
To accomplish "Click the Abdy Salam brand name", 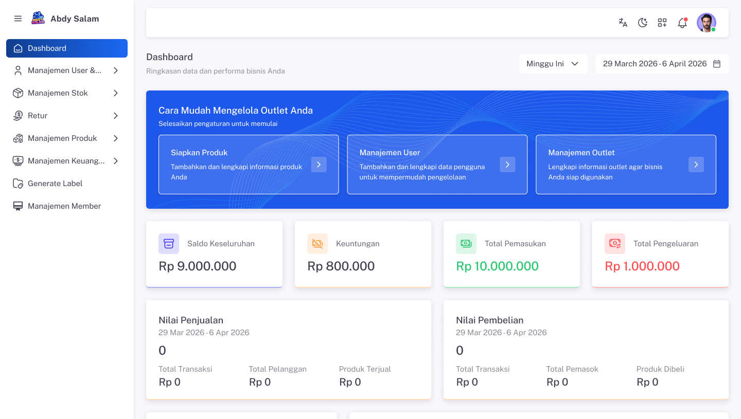I will tap(75, 19).
